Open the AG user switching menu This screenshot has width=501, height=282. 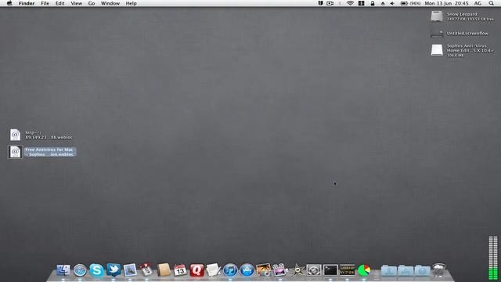(x=478, y=3)
